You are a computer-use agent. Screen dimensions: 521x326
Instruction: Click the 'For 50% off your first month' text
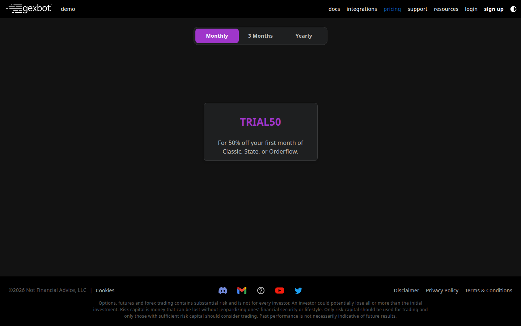tap(260, 147)
